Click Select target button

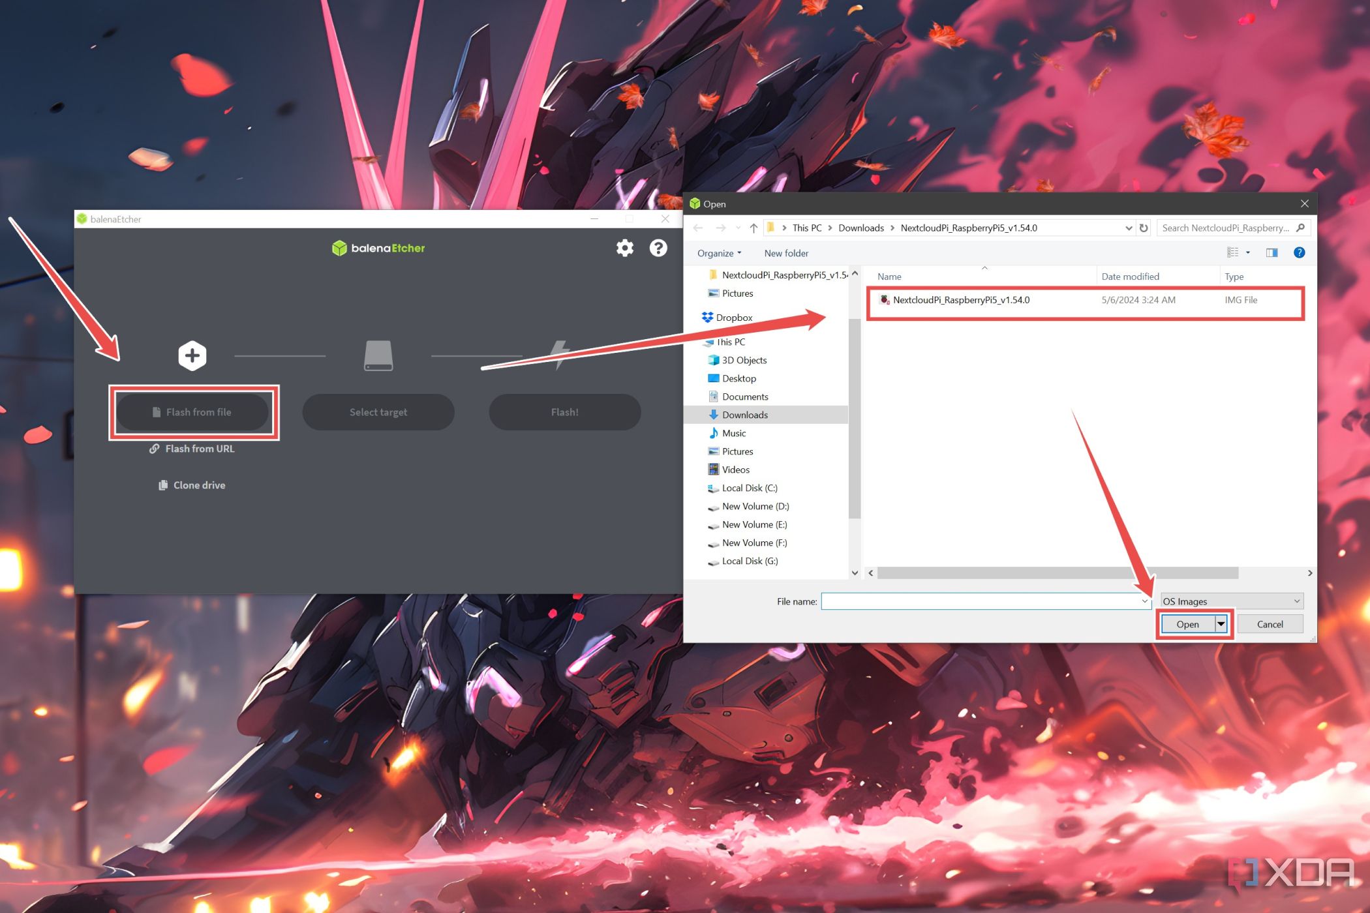click(378, 412)
